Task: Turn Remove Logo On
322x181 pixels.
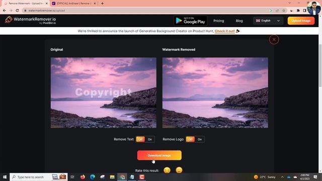Action: click(200, 139)
